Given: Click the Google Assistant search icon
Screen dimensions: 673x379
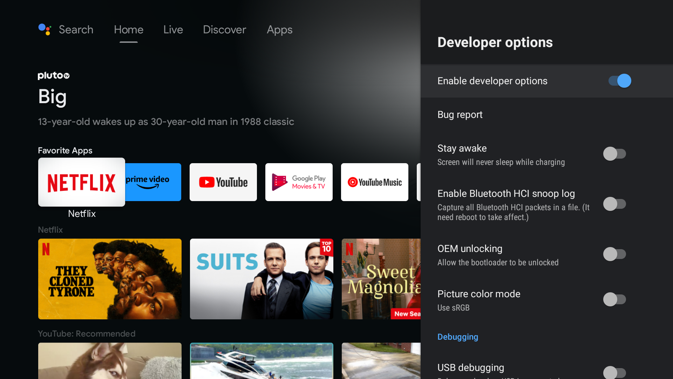Looking at the screenshot, I should point(45,29).
